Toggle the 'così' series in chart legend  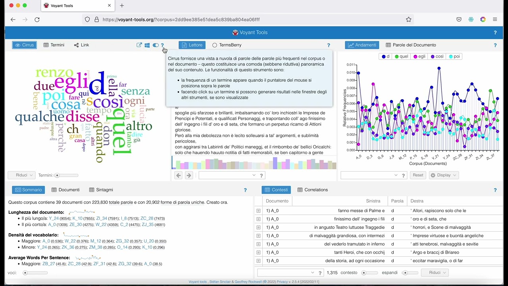pyautogui.click(x=437, y=56)
